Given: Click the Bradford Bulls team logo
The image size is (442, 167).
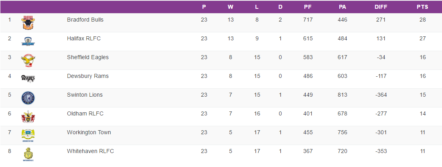Looking at the screenshot, I should [x=28, y=23].
